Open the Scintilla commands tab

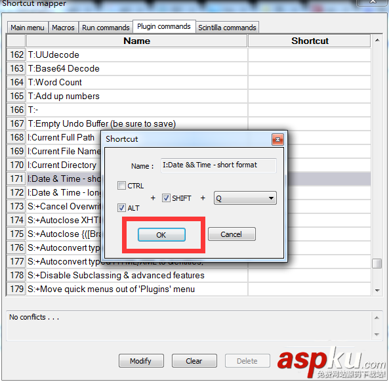point(227,28)
